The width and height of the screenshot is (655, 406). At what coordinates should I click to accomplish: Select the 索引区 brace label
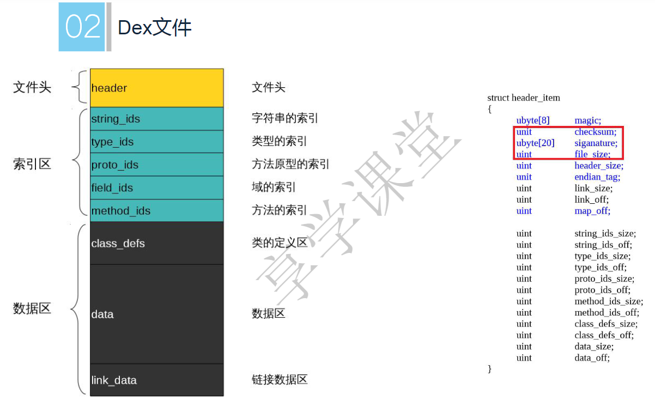[x=32, y=164]
